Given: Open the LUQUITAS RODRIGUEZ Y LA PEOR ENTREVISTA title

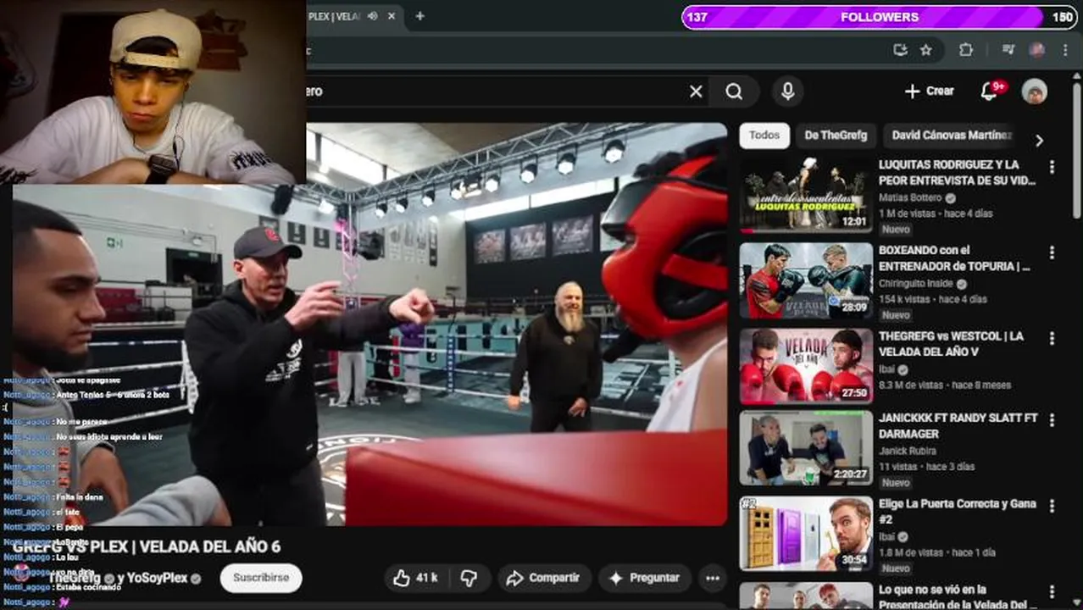Looking at the screenshot, I should pos(957,173).
